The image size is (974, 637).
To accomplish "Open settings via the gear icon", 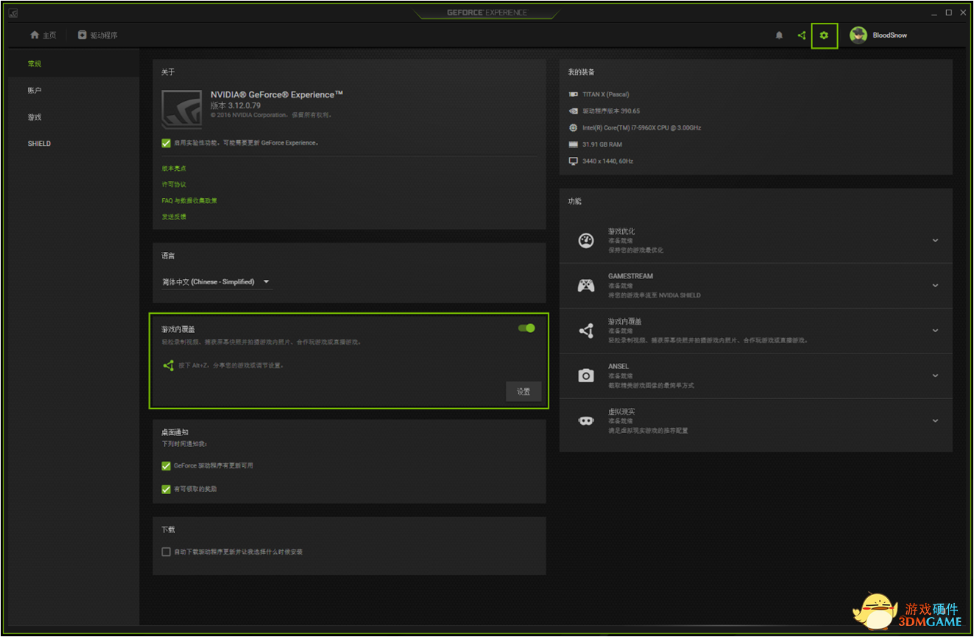I will pyautogui.click(x=824, y=35).
